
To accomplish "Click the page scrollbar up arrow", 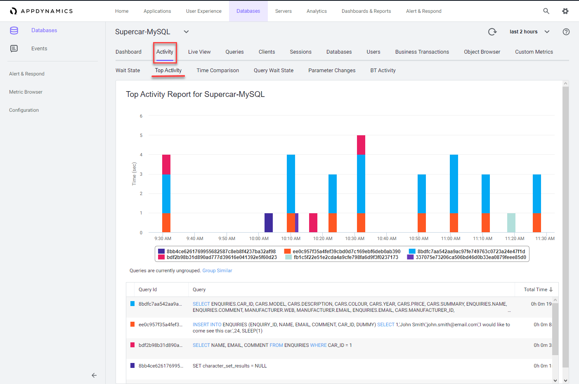I will click(x=565, y=83).
